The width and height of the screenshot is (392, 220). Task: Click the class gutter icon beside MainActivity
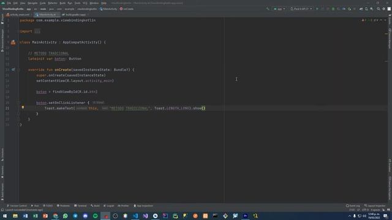tap(13, 42)
